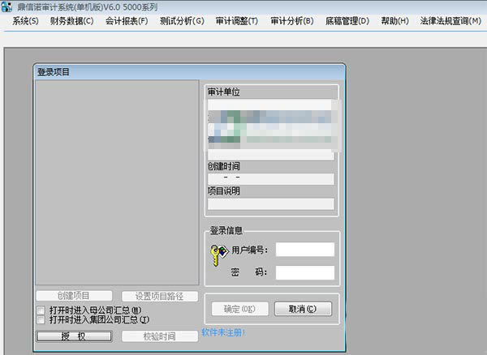This screenshot has width=487, height=355.
Task: Open the 测试分析(G) menu
Action: (x=182, y=20)
